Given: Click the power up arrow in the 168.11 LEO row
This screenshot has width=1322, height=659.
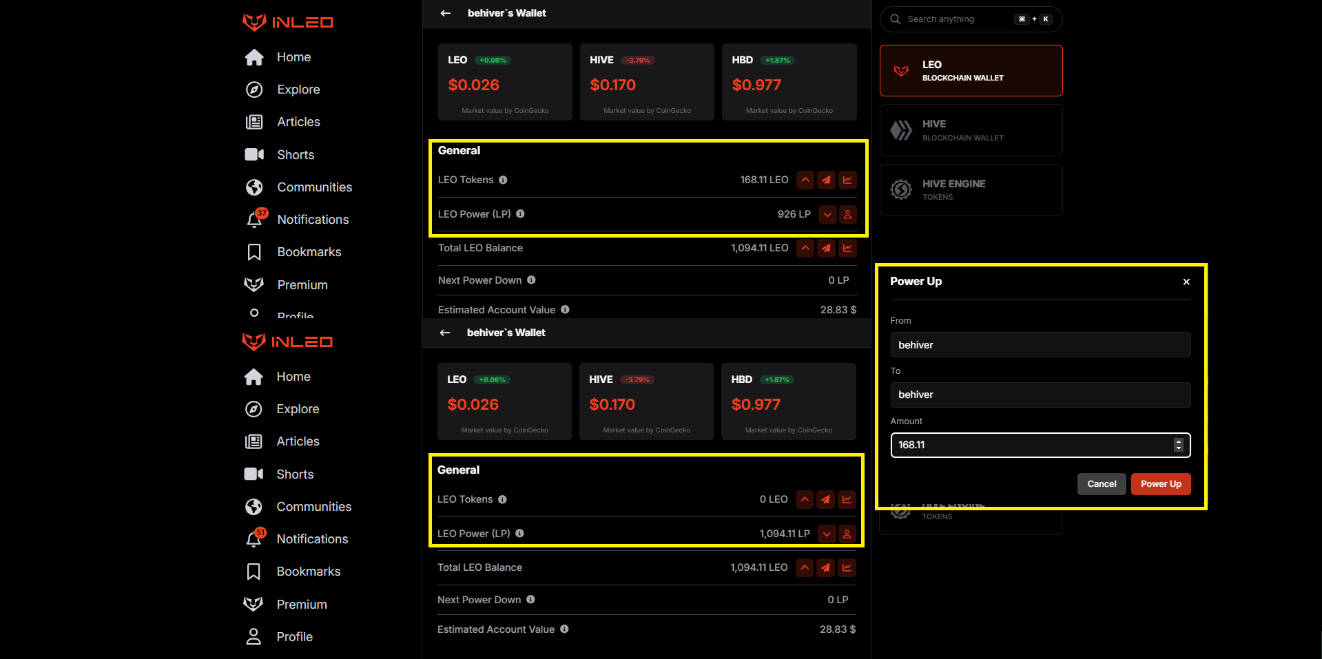Looking at the screenshot, I should click(805, 180).
